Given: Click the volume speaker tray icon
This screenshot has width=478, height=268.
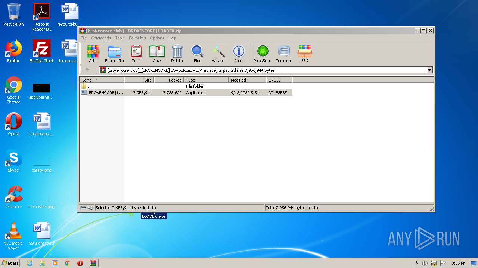Looking at the screenshot, I should (x=425, y=263).
